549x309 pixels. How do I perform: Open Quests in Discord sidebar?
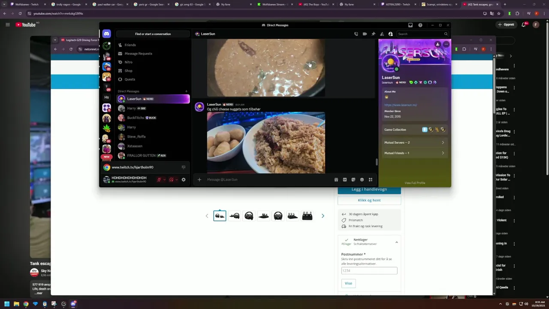(152, 79)
